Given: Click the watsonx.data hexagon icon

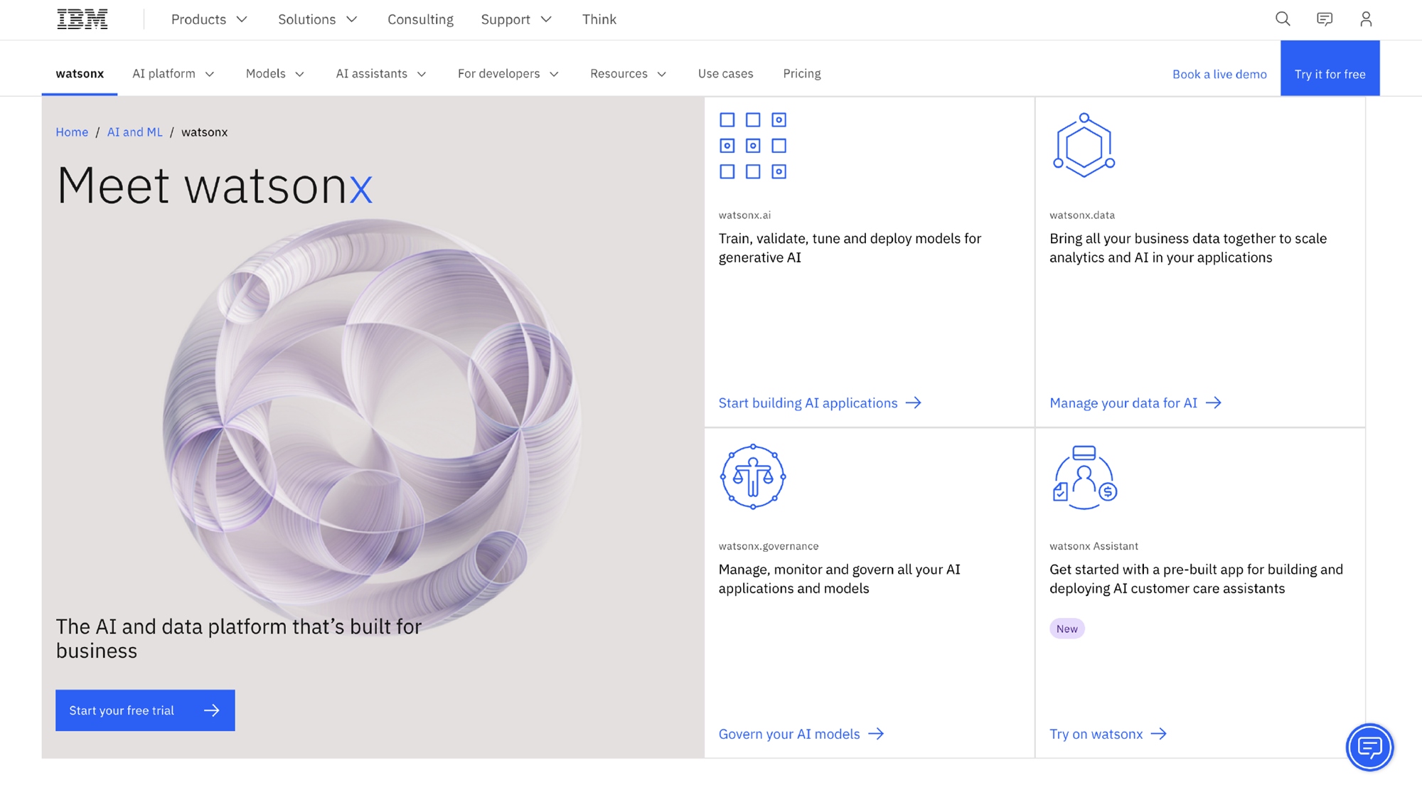Looking at the screenshot, I should tap(1084, 146).
